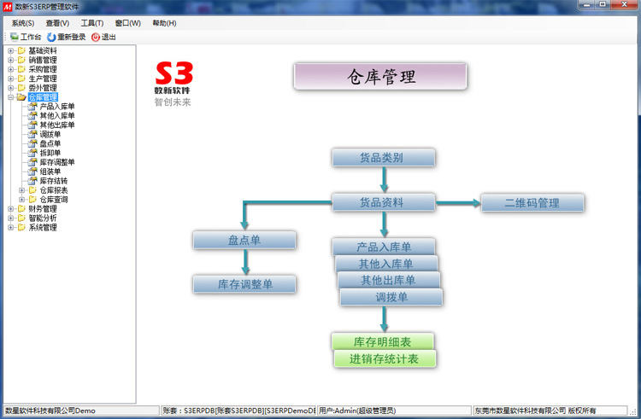Click the 委外管理 folder icon
The width and height of the screenshot is (641, 419).
[21, 88]
